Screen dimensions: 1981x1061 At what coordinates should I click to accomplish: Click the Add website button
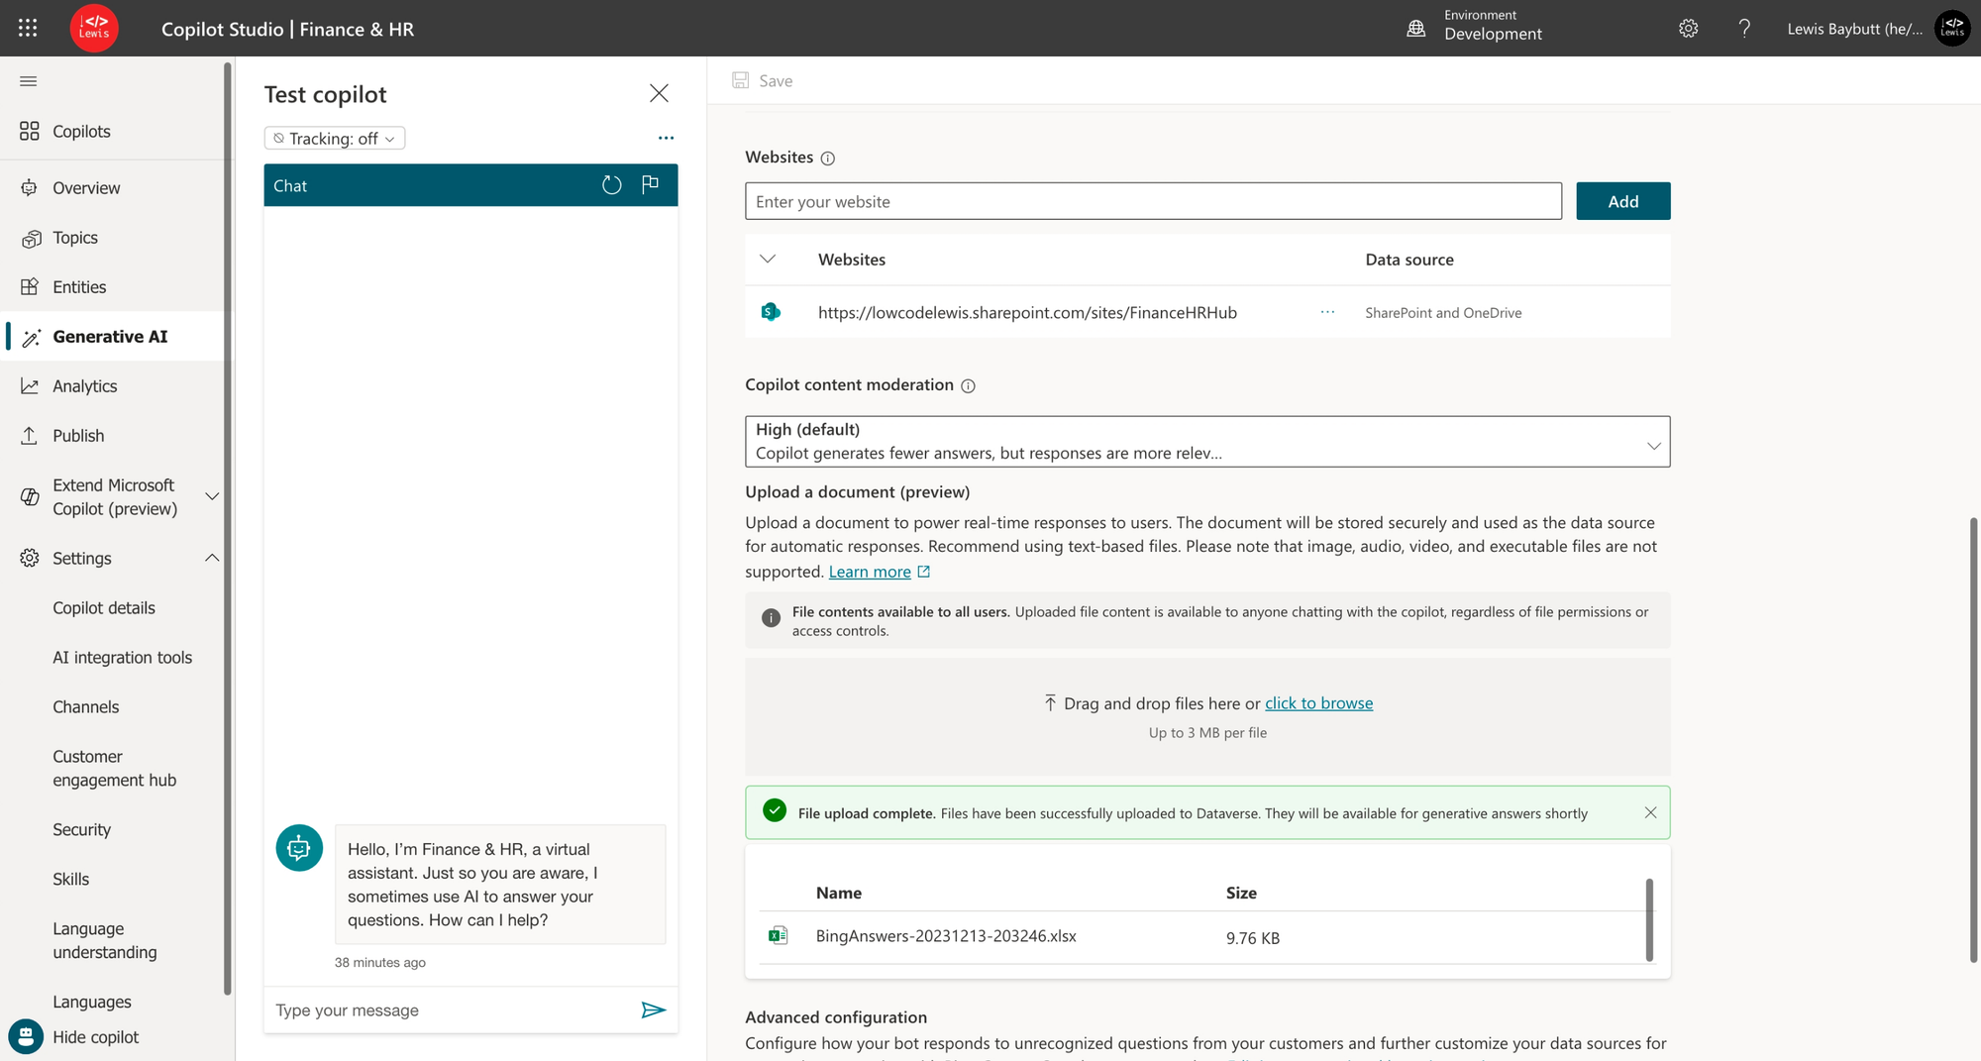pos(1622,201)
